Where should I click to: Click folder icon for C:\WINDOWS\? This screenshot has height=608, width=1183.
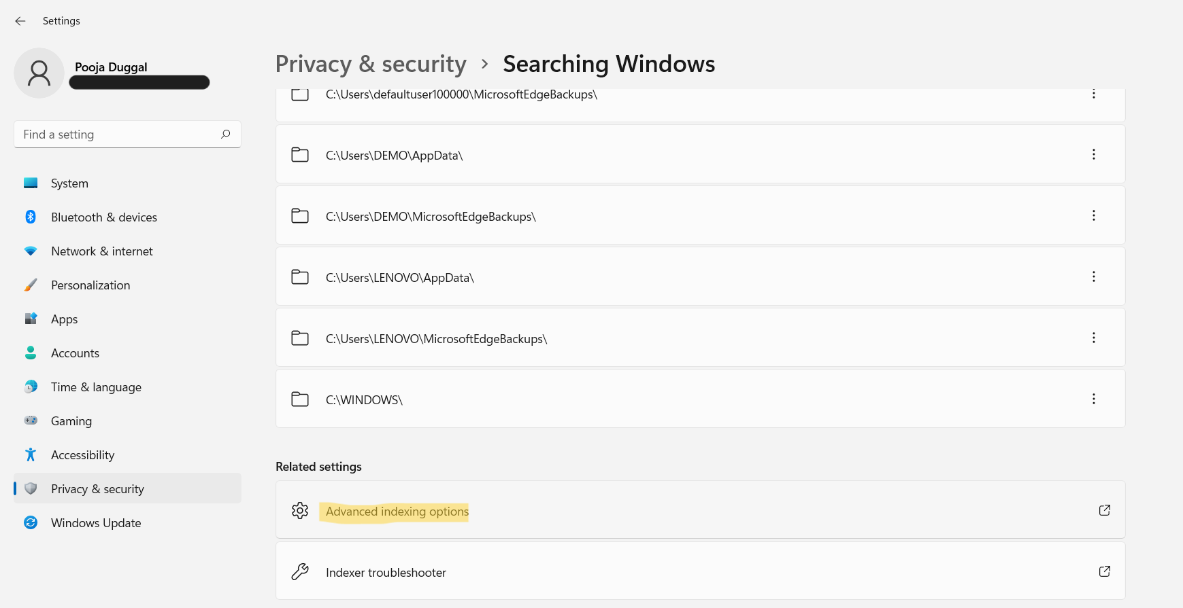click(300, 399)
